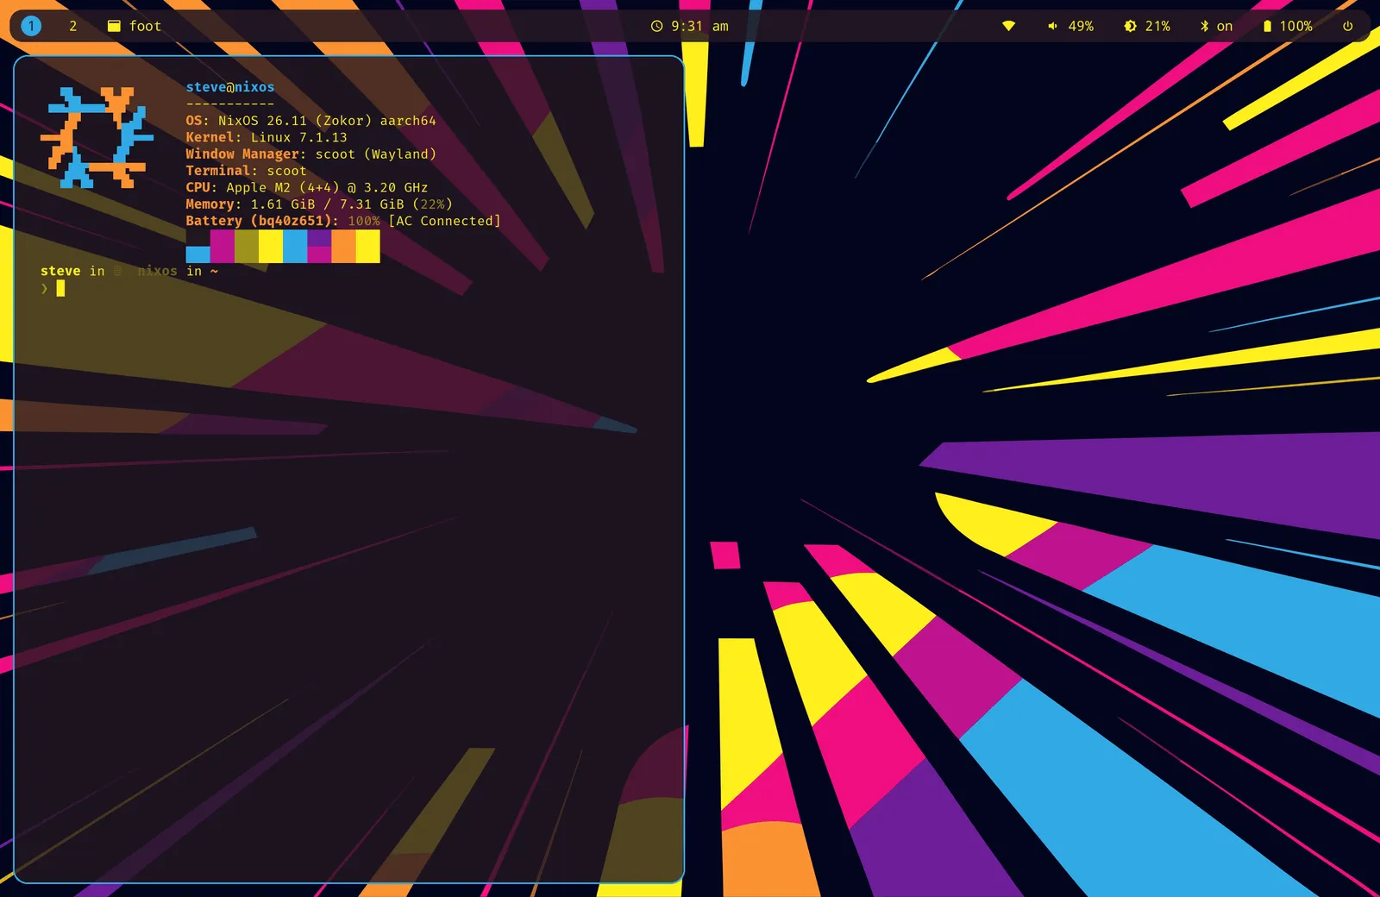
Task: Click the speaker volume icon
Action: [1052, 26]
